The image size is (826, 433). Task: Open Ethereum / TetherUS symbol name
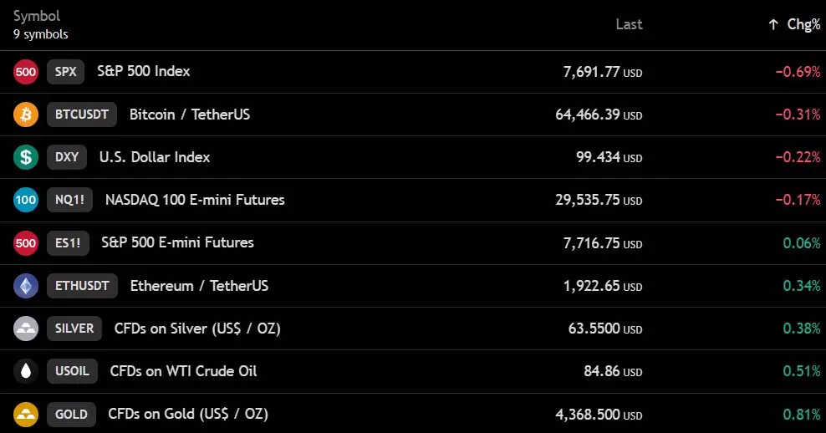(199, 286)
